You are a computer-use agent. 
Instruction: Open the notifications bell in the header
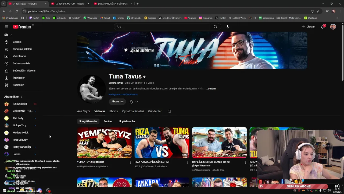point(323,27)
